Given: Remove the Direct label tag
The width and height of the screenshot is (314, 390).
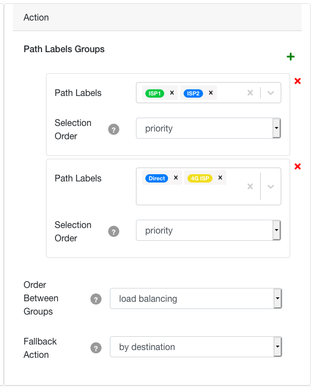Looking at the screenshot, I should 176,178.
